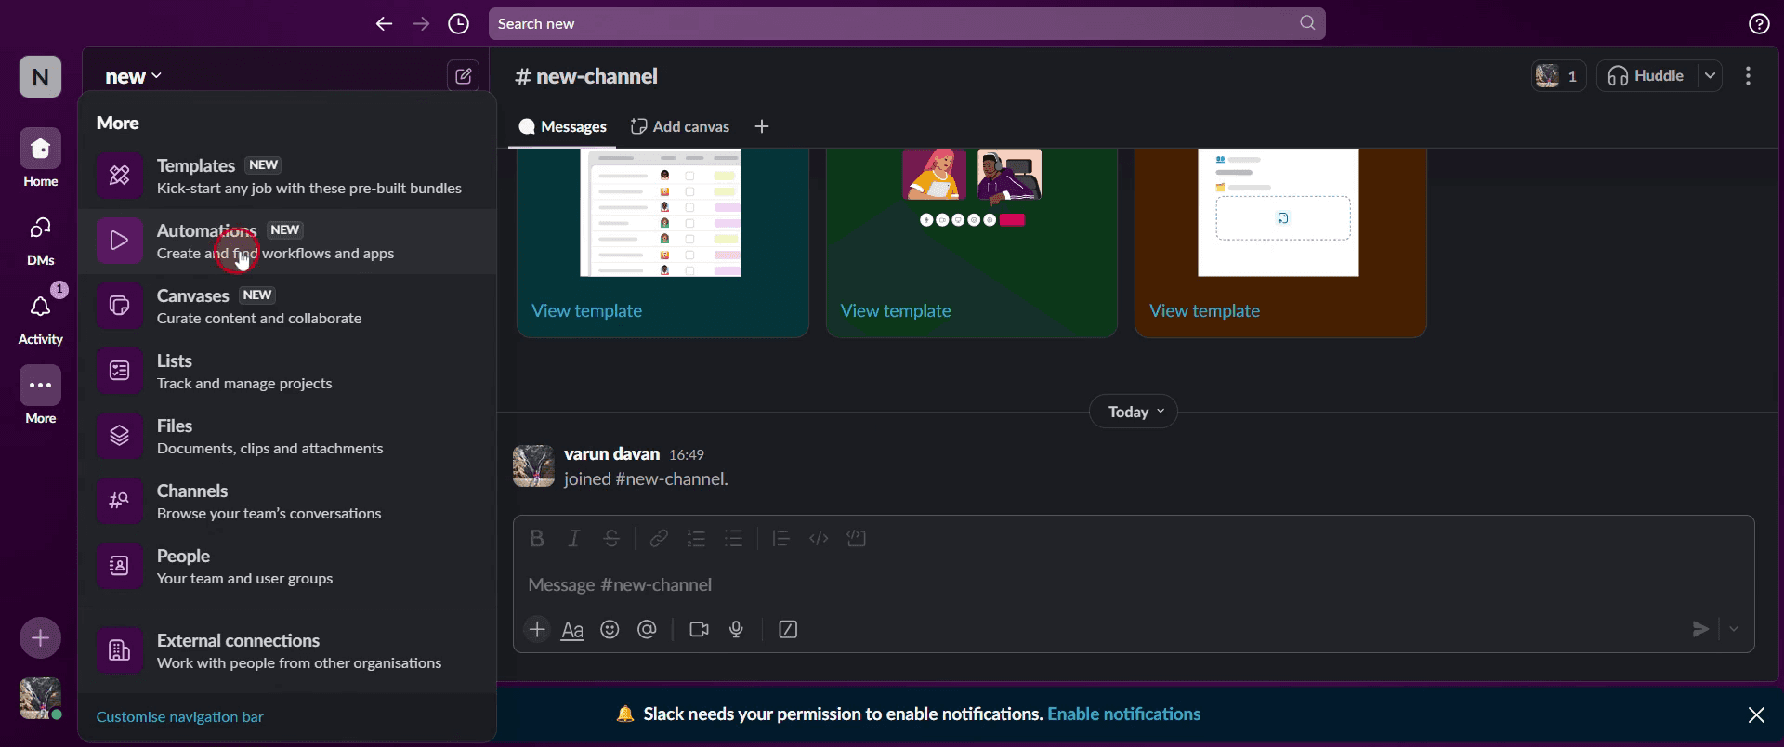Screen dimensions: 1784x747
Task: Toggle bold formatting
Action: [x=537, y=539]
